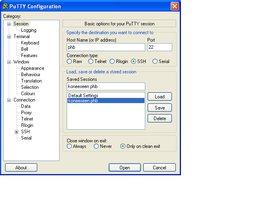Screen dimensions: 254x203
Task: Open the Appearance settings category
Action: click(33, 68)
